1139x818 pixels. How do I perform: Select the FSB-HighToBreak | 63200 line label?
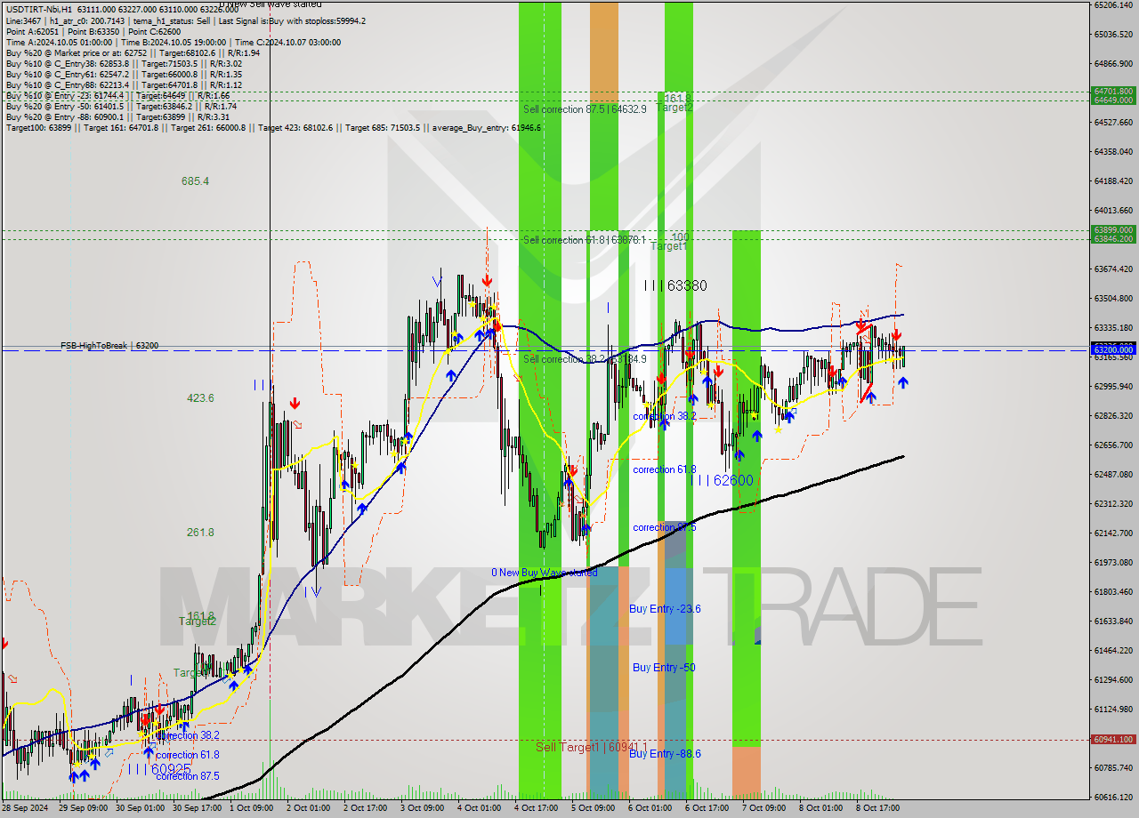pos(109,345)
